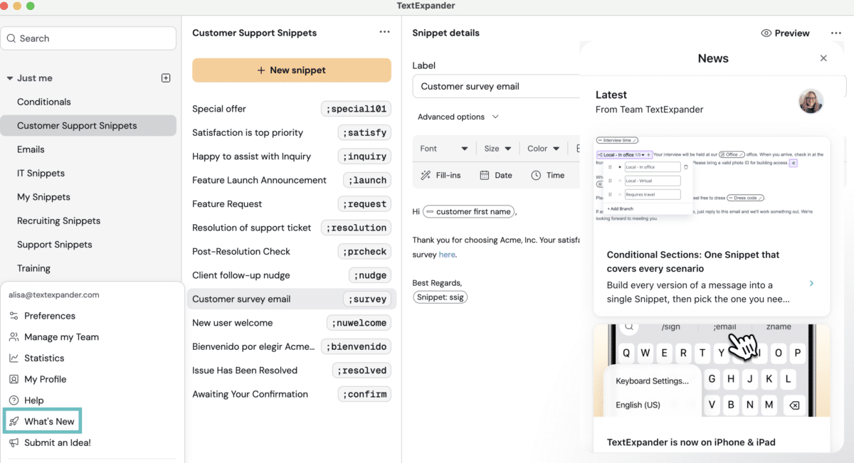Collapse the Just me group
The width and height of the screenshot is (854, 463).
[x=10, y=78]
